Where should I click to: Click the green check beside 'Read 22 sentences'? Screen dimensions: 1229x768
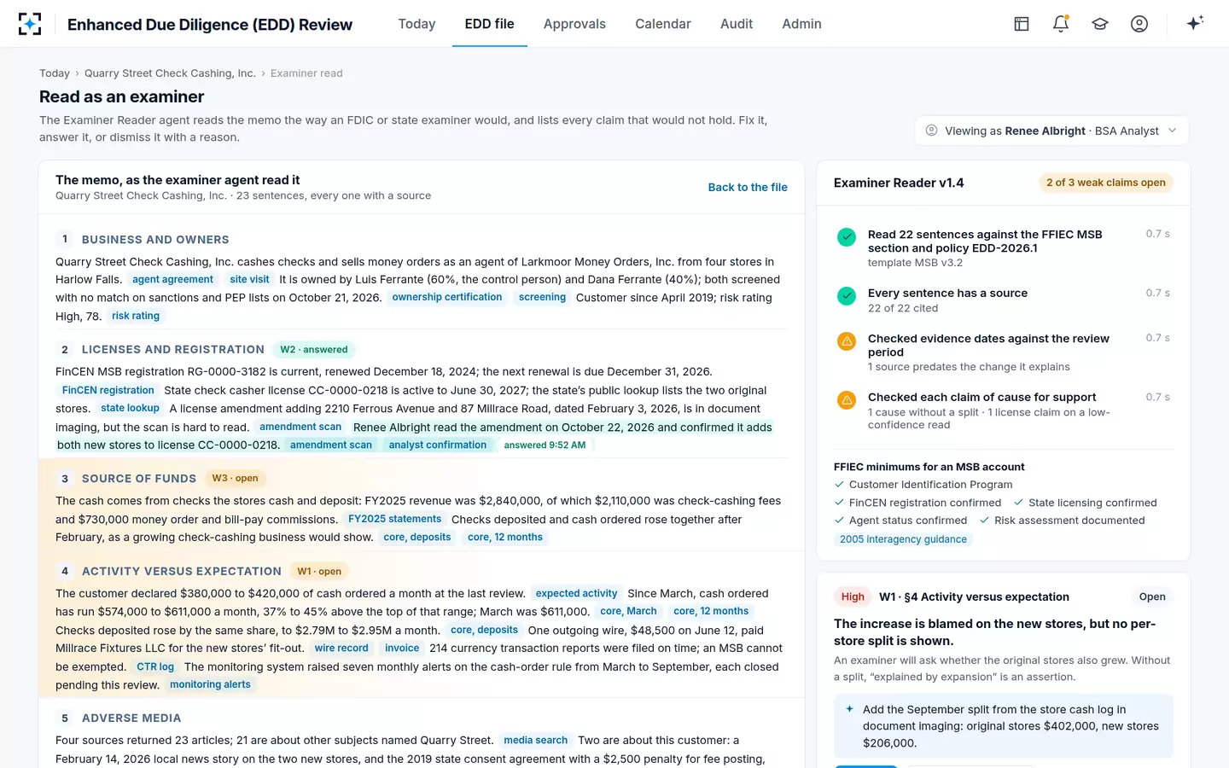click(847, 237)
